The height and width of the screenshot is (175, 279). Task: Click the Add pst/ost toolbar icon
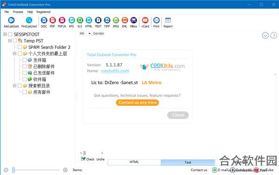point(11,20)
